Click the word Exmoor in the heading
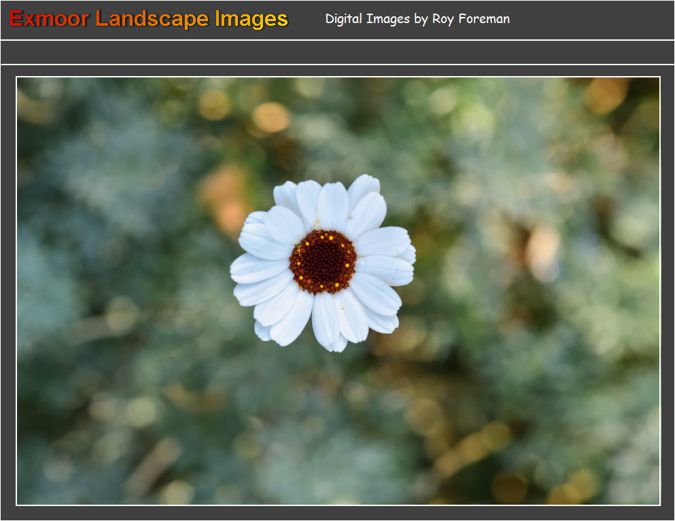The width and height of the screenshot is (675, 521). [49, 19]
